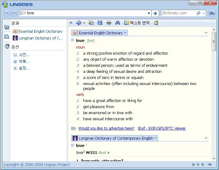Click the 결과 results heading
The height and width of the screenshot is (170, 219).
pos(15,23)
